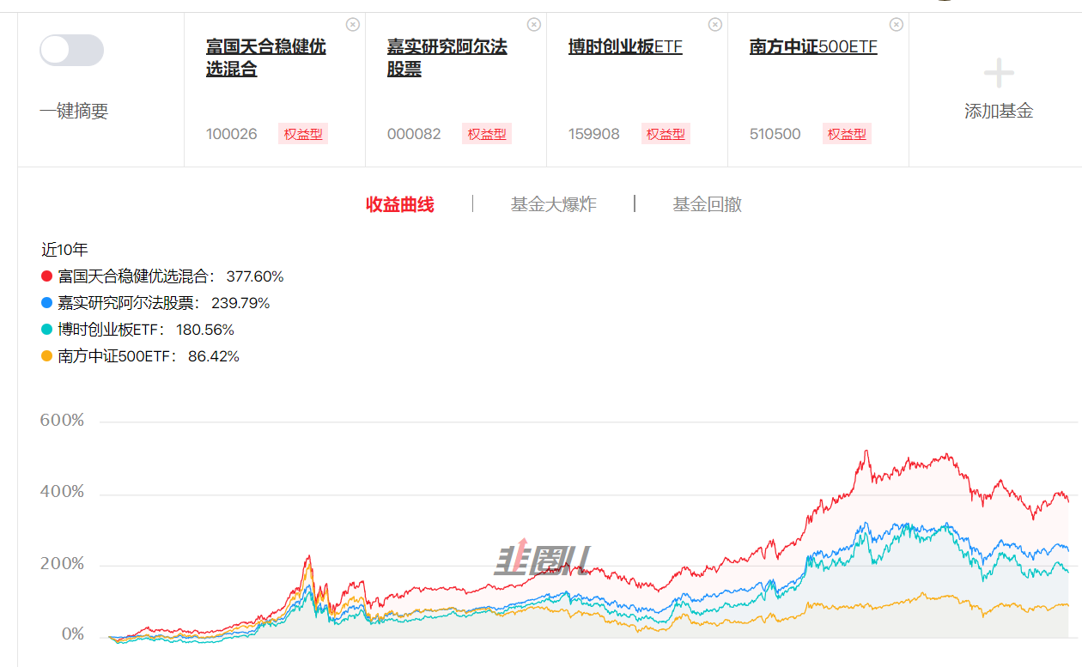Click the 180.56% return value

pyautogui.click(x=205, y=330)
